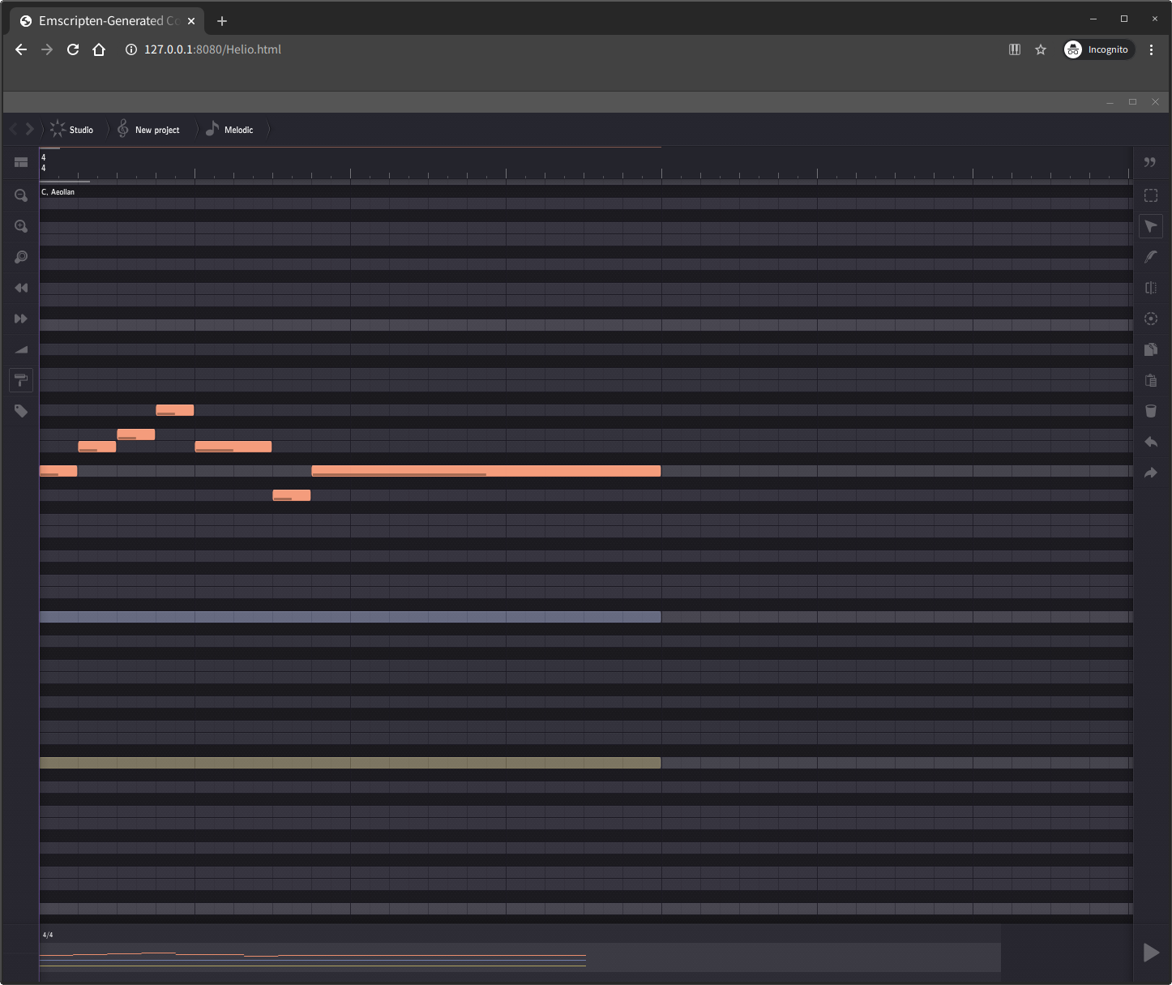The width and height of the screenshot is (1172, 985).
Task: Select the lowest short orange note
Action: coord(292,495)
